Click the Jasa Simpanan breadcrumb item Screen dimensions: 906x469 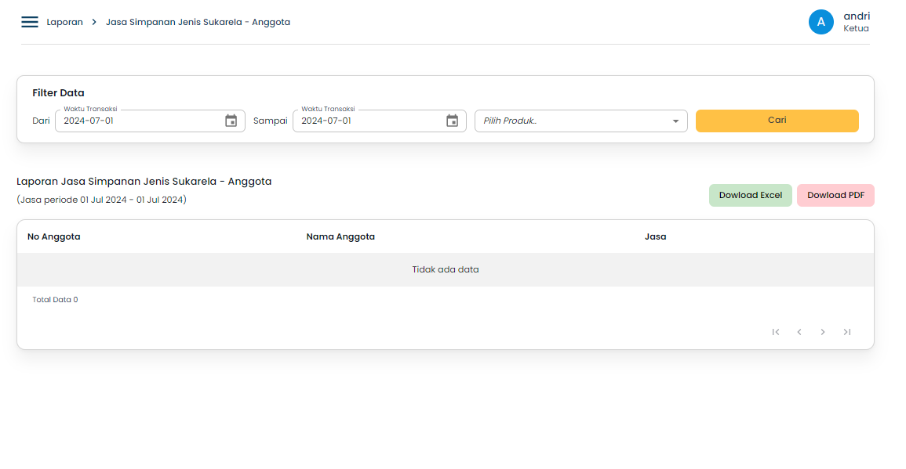(198, 21)
